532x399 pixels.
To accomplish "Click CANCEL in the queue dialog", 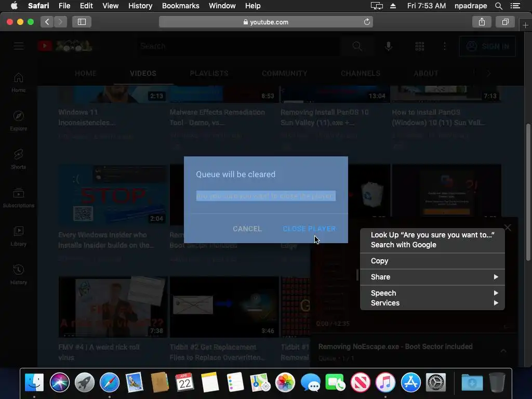I will (x=247, y=229).
